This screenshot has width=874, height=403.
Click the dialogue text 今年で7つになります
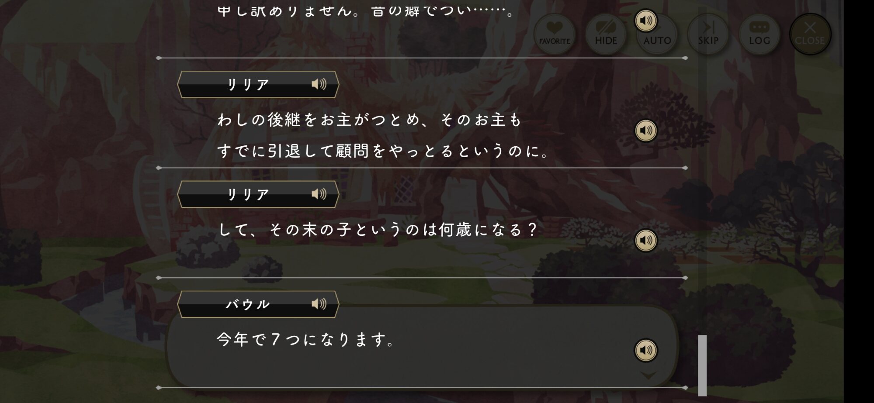[306, 339]
